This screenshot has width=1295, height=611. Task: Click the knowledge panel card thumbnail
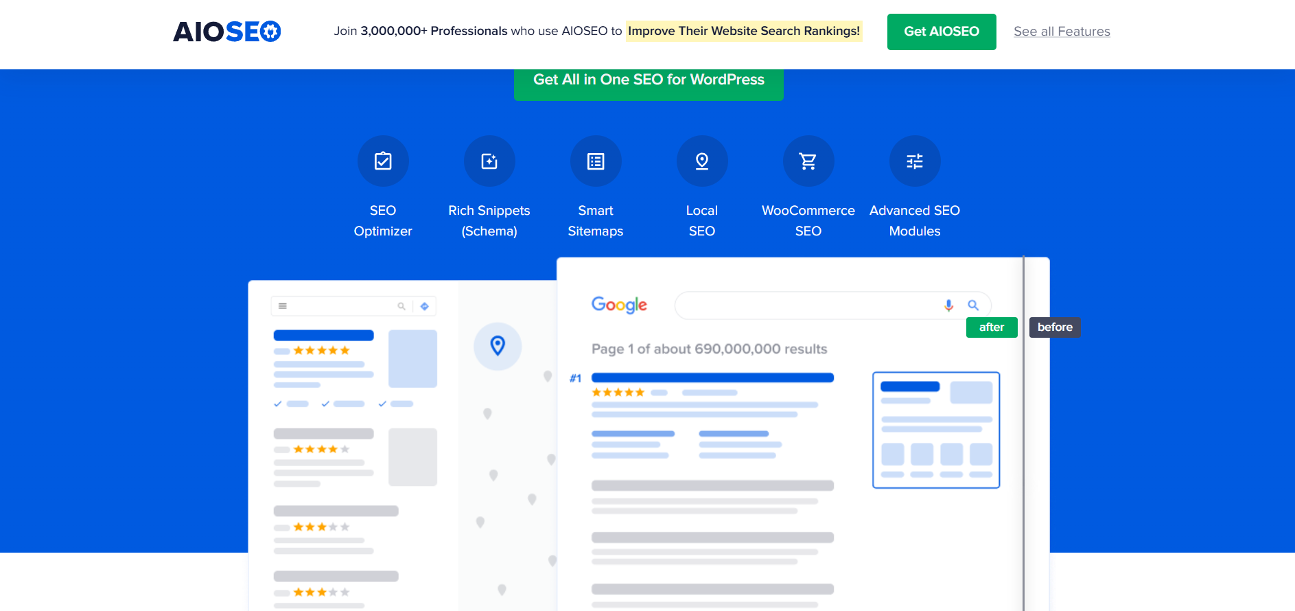pos(936,430)
